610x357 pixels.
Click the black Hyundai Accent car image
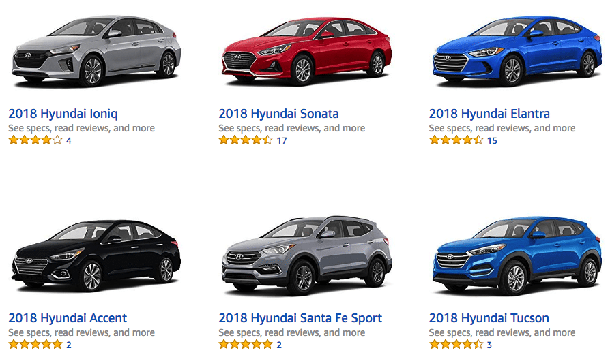point(96,256)
